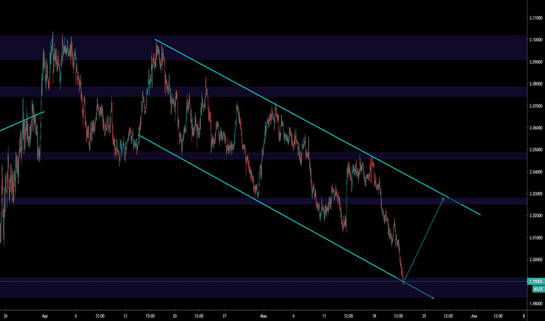
Task: Select the 2.03000 price scale value
Action: pyautogui.click(x=536, y=194)
